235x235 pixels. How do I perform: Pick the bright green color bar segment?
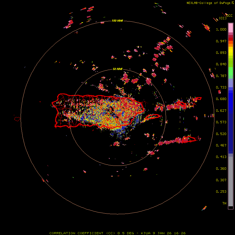[231, 71]
